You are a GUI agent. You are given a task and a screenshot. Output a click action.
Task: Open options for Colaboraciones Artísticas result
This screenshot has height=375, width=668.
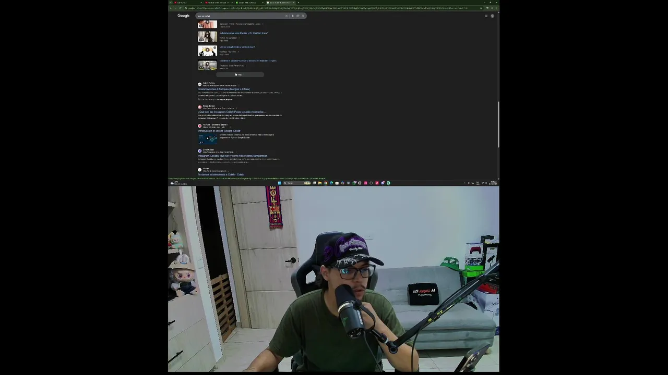click(x=238, y=85)
